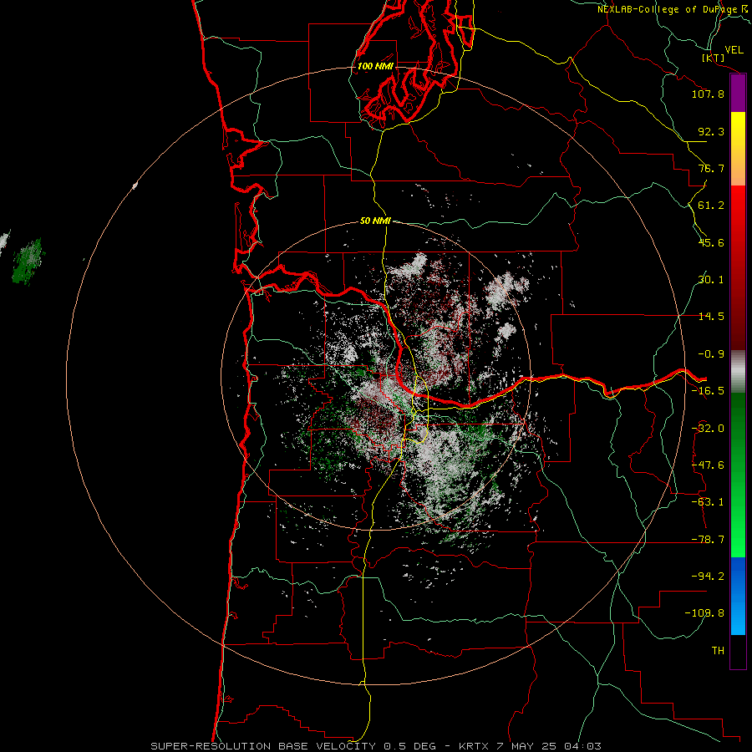Click the -78.7 velocity scale value
The image size is (752, 752).
tap(708, 540)
